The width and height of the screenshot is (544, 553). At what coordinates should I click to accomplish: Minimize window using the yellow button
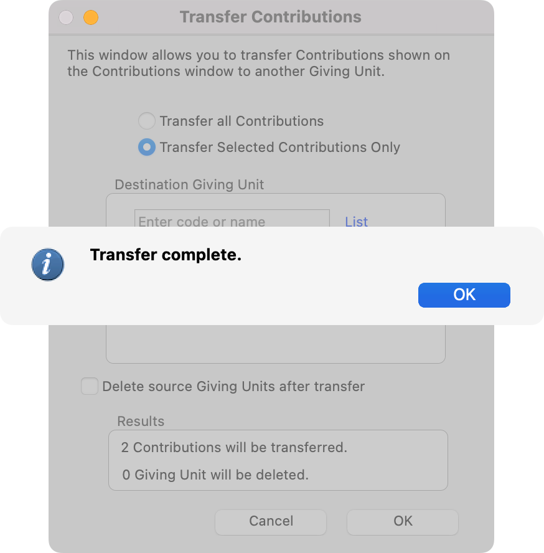[91, 17]
